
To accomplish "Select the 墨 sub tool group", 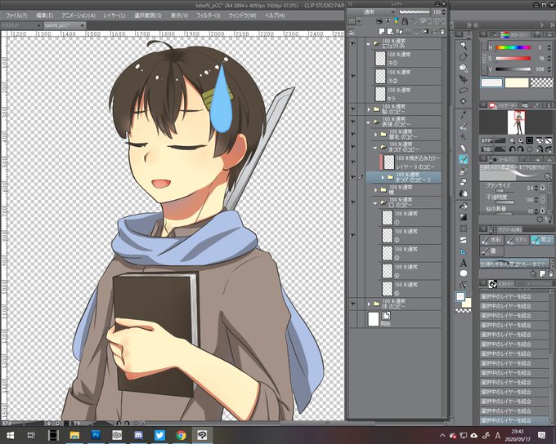I will (491, 251).
